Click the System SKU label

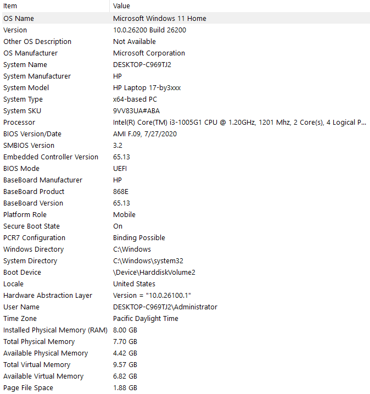coord(22,111)
